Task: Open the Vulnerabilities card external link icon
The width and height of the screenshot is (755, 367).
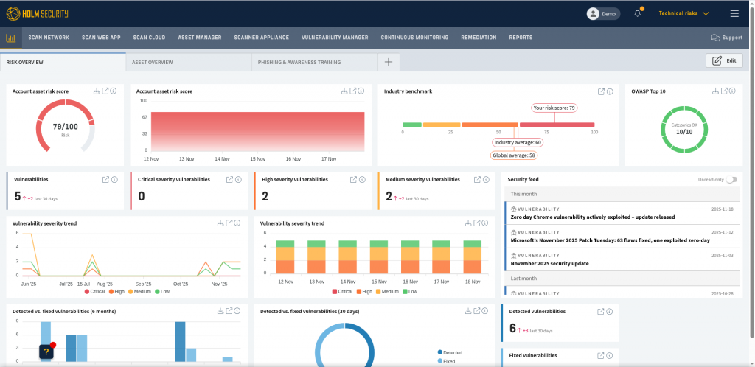Action: pos(106,179)
